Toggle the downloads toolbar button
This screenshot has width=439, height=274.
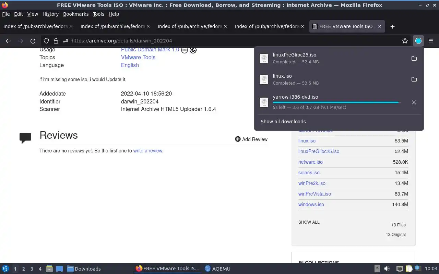[x=418, y=41]
